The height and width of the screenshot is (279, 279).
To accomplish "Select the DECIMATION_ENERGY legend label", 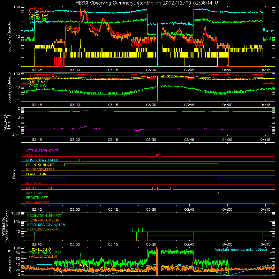I will (x=45, y=216).
